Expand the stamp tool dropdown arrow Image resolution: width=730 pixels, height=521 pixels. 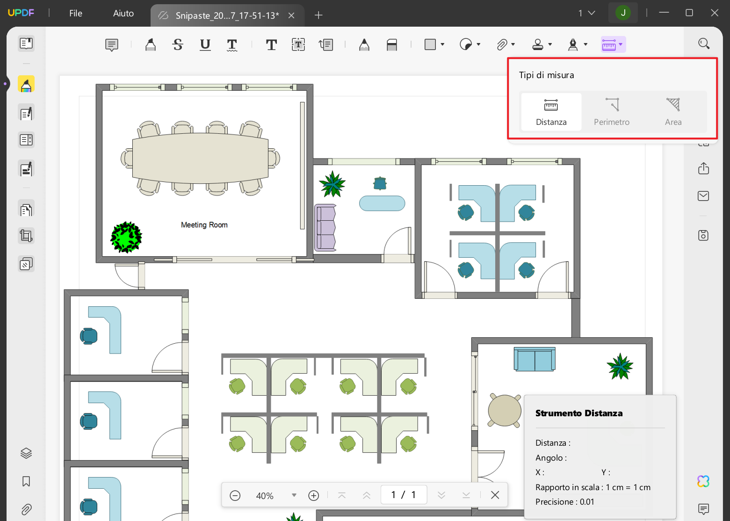[550, 44]
